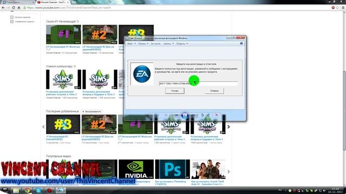
Task: Open the orange #2 recent video thumbnail
Action: [99, 124]
